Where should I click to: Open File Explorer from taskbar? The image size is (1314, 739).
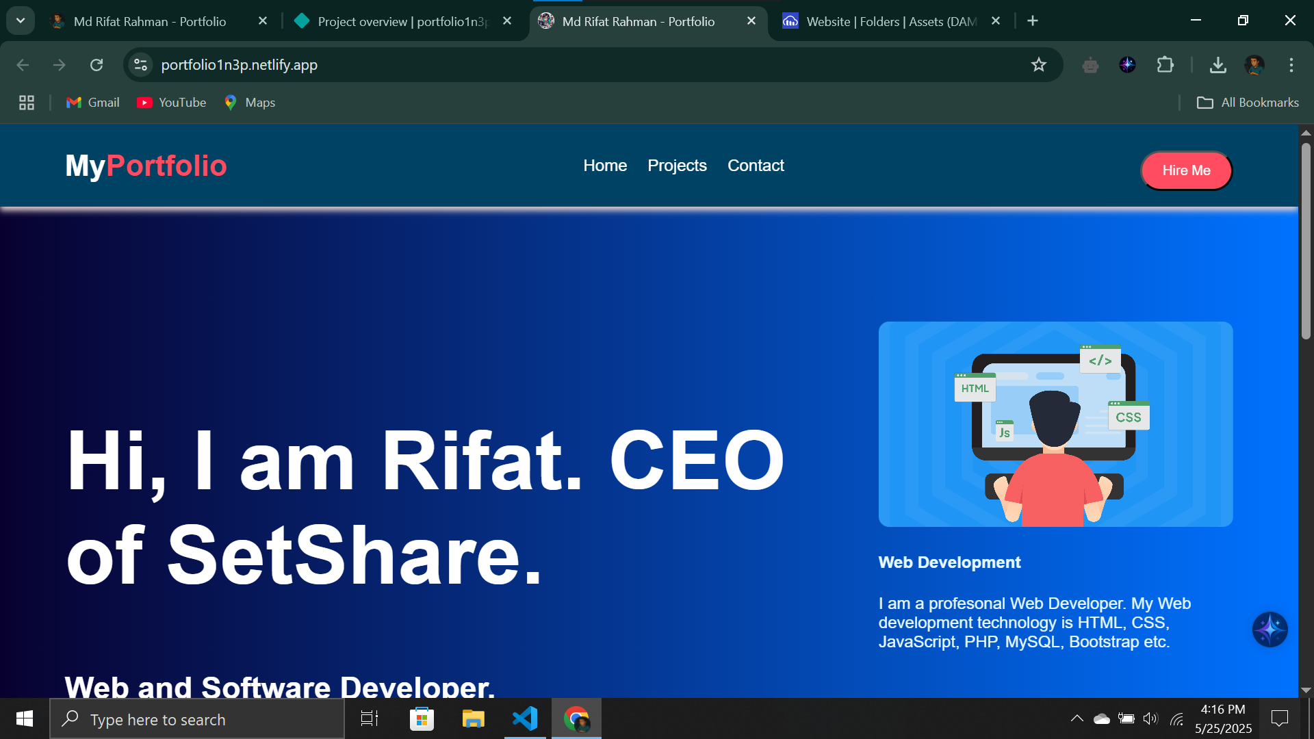pyautogui.click(x=473, y=718)
